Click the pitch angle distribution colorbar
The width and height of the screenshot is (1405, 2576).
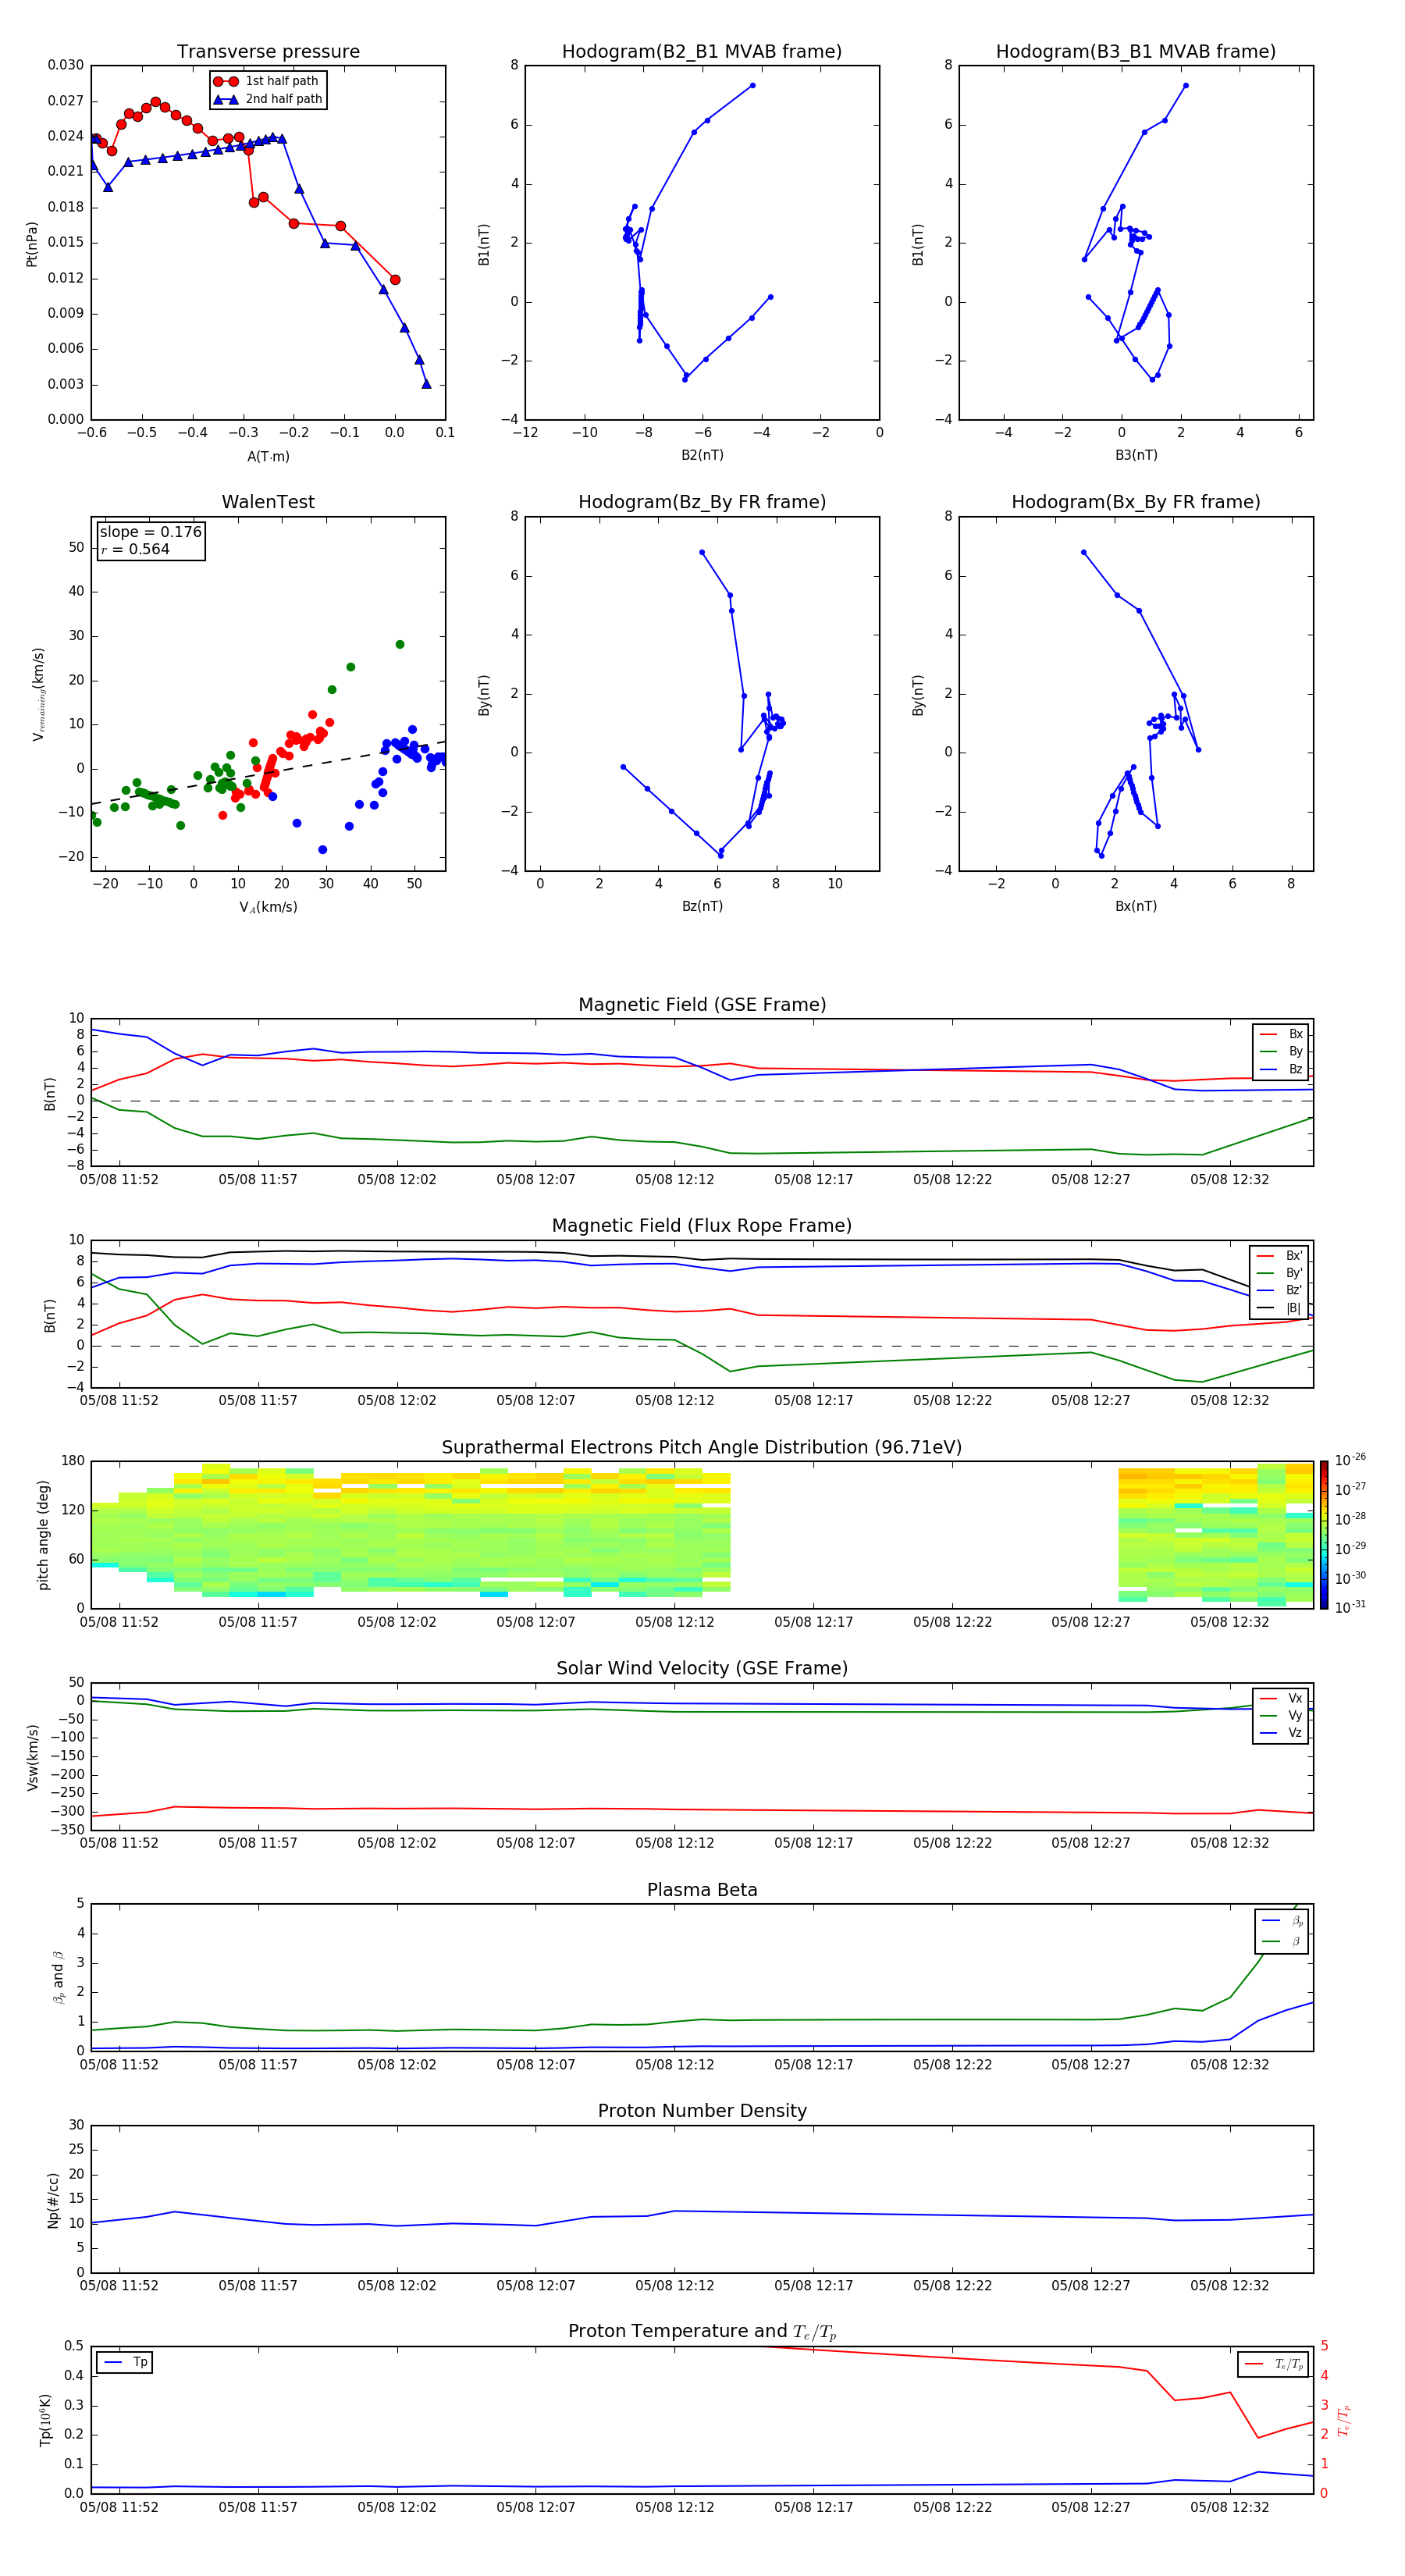(x=1324, y=1535)
